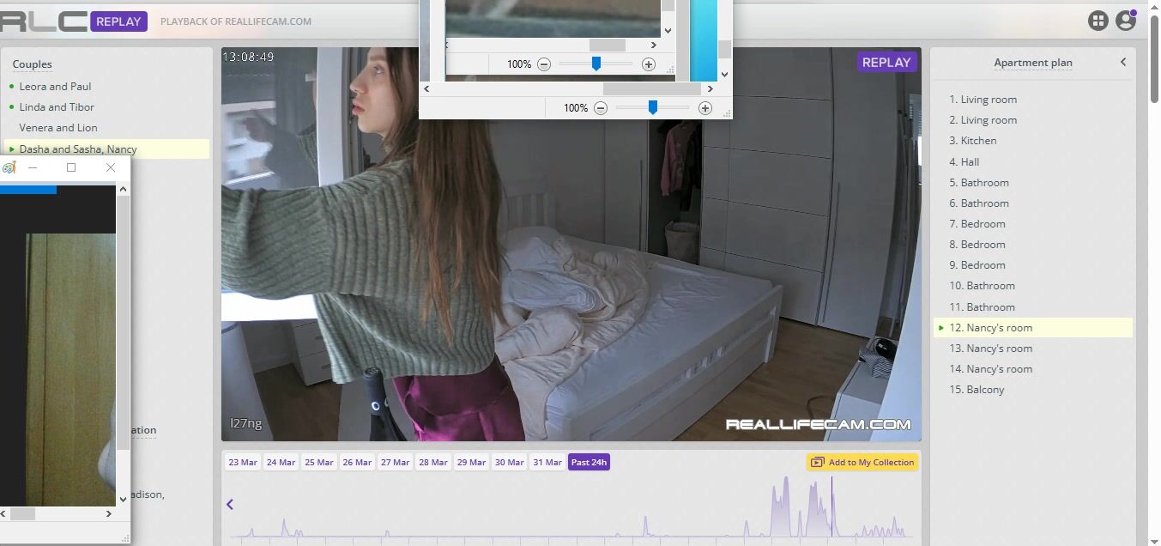Maximize the small floating window
This screenshot has height=546, width=1161.
71,167
